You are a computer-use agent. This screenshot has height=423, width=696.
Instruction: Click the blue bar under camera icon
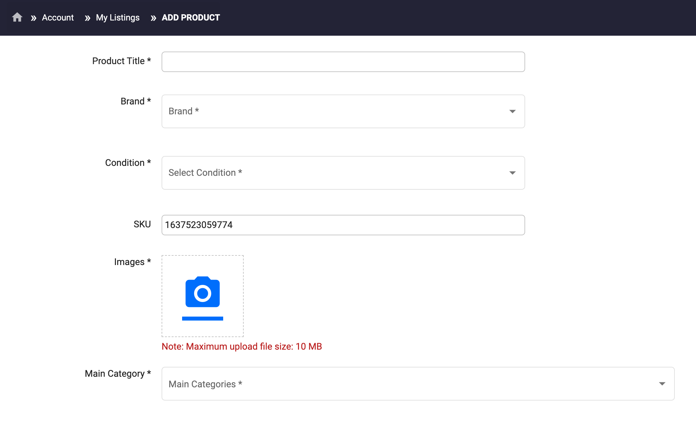[x=202, y=319]
